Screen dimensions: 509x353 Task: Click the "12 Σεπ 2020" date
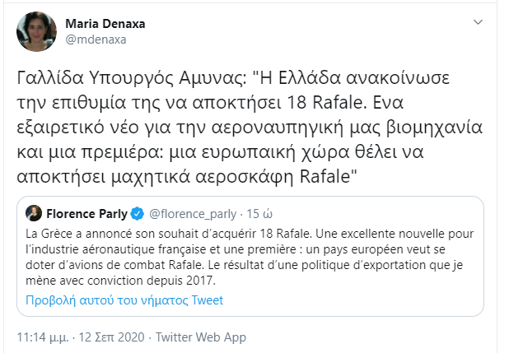coord(118,337)
